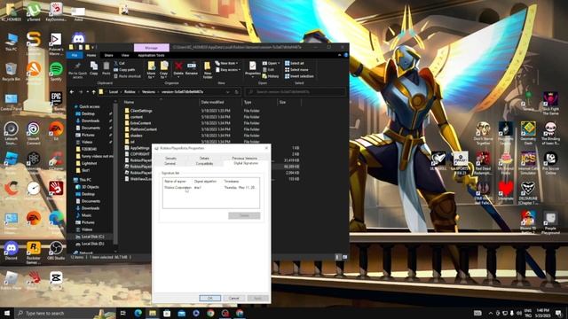
Task: Click Pin to Quick access in ribbon
Action: tap(77, 70)
